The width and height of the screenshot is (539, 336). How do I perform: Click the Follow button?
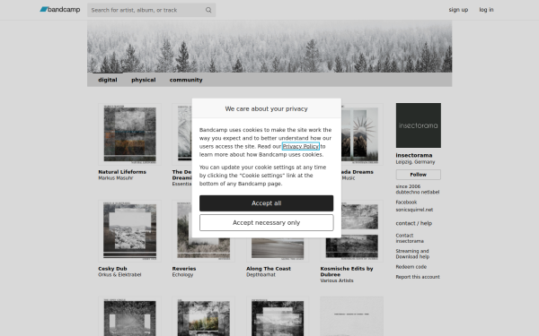coord(419,175)
